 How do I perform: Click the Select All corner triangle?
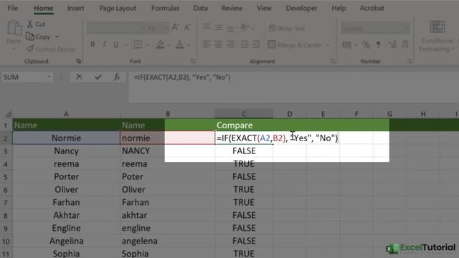(x=8, y=114)
